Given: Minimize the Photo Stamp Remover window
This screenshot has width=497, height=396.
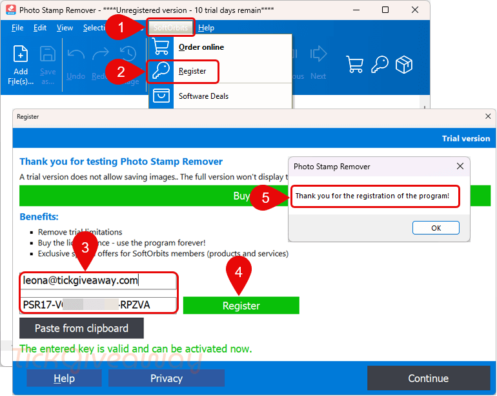Looking at the screenshot, I should coord(356,10).
